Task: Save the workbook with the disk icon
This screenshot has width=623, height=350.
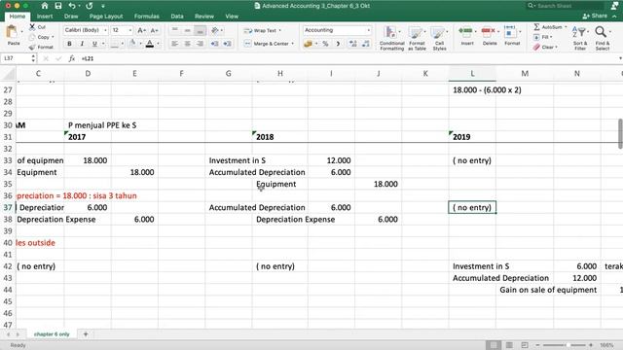Action: pos(58,6)
